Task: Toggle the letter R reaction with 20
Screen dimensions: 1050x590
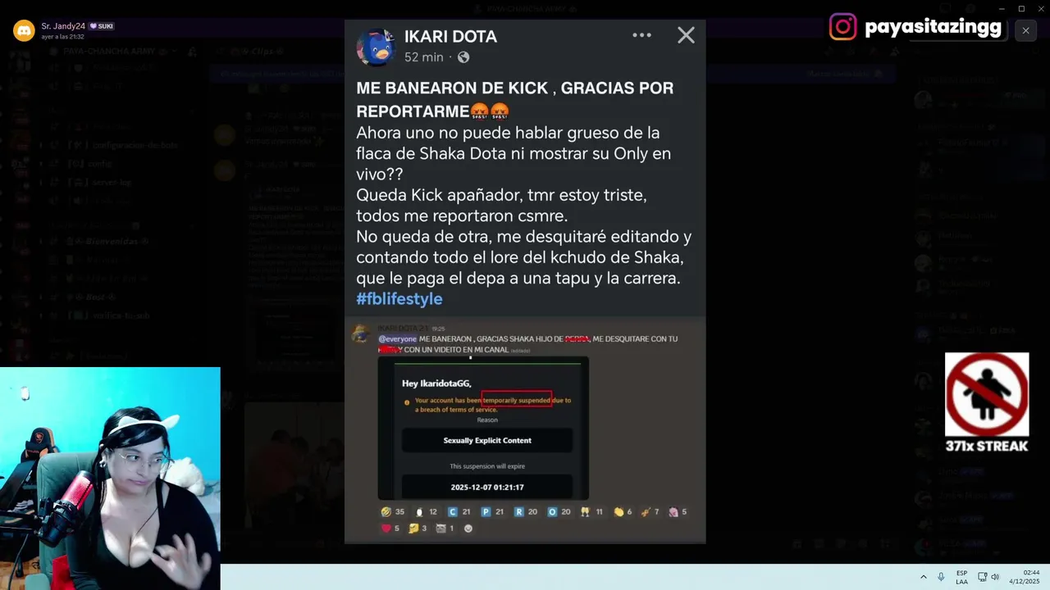Action: 525,511
